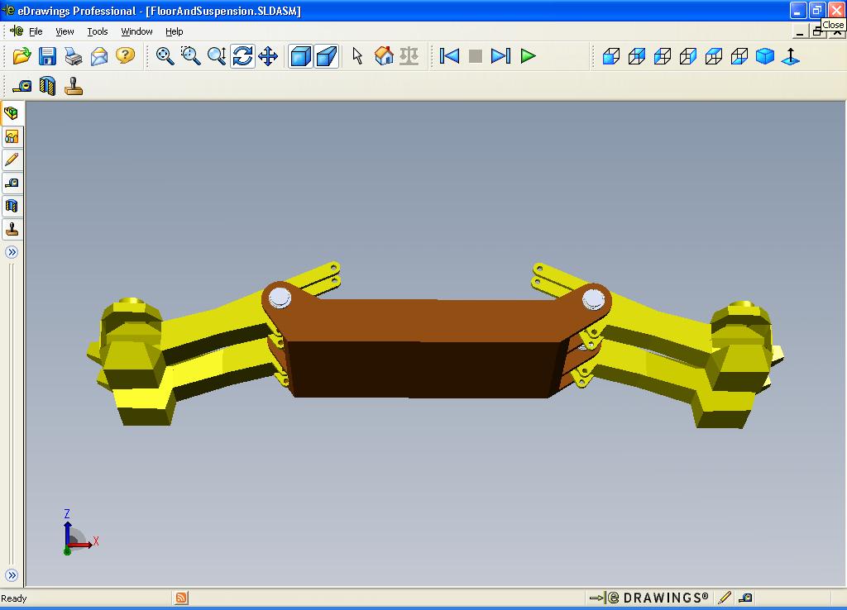
Task: Play the animation
Action: point(528,56)
